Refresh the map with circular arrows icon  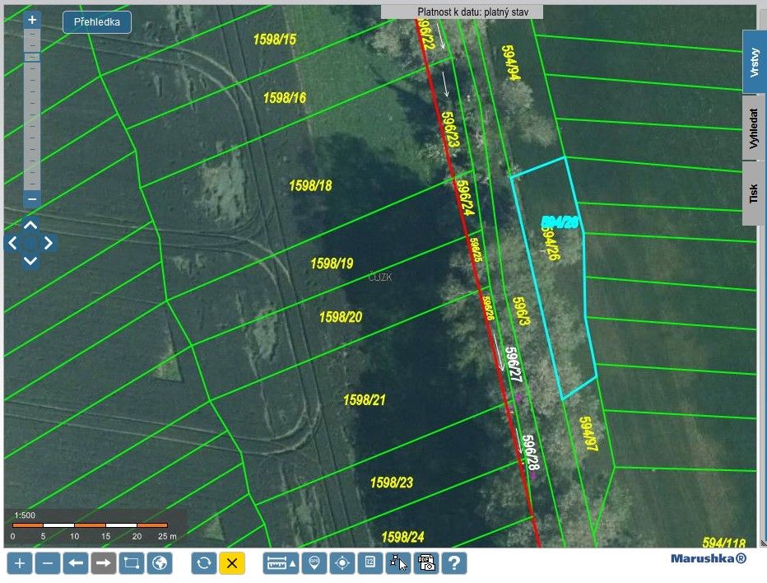click(x=204, y=563)
